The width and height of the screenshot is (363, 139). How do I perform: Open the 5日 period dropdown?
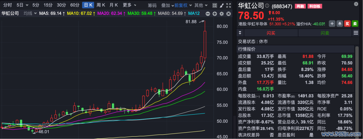click(x=23, y=5)
